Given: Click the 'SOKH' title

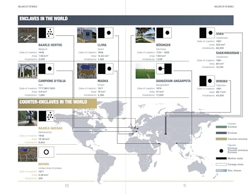Looking at the screenshot, I should [x=220, y=34].
